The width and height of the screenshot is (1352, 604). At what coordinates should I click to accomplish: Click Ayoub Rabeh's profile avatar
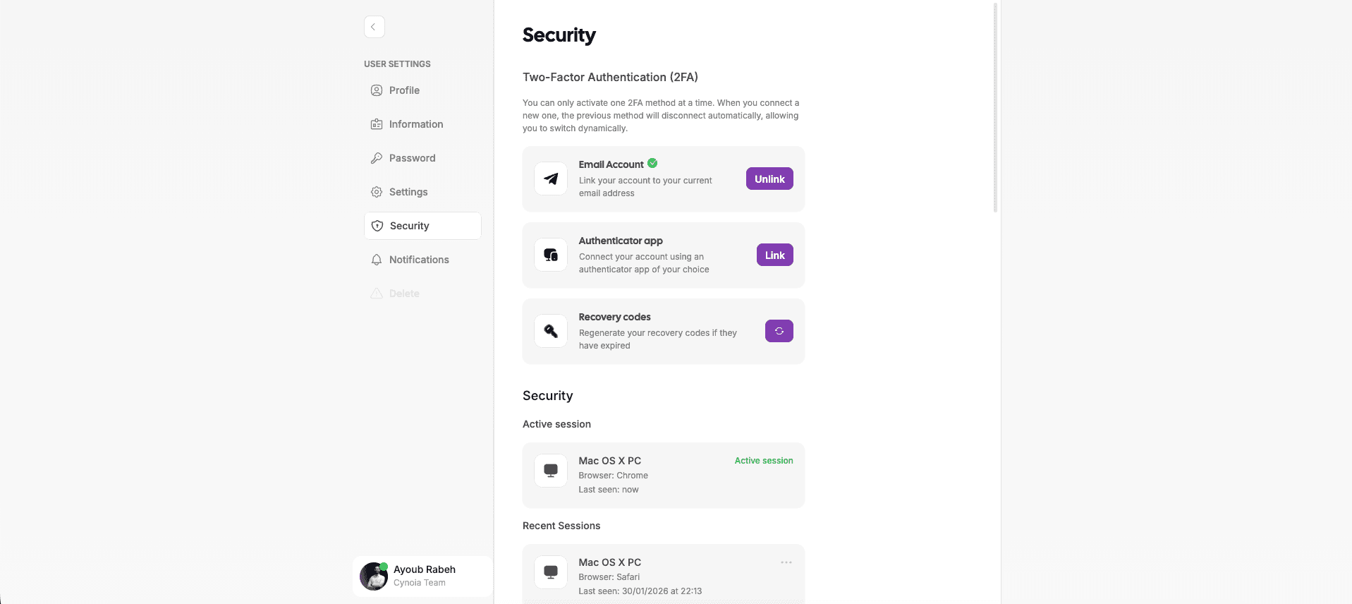pyautogui.click(x=374, y=576)
